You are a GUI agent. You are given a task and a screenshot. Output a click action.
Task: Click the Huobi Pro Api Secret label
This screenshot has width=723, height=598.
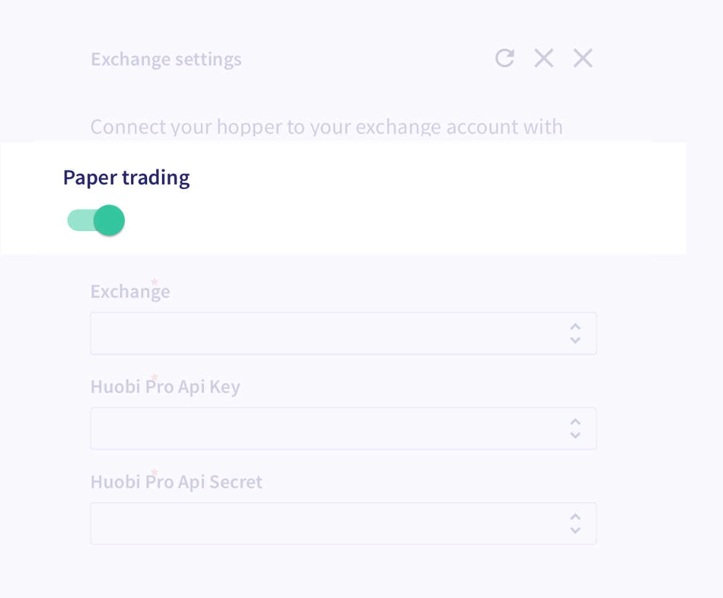(x=176, y=482)
